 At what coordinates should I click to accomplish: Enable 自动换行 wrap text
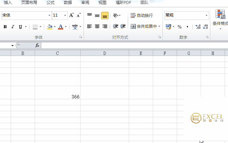pyautogui.click(x=141, y=15)
